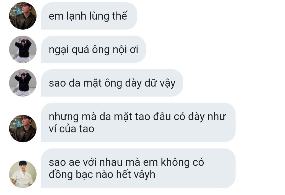Select the "em lạnh lùng thế" message bubble
Screen dimensions: 285x195
(x=89, y=16)
